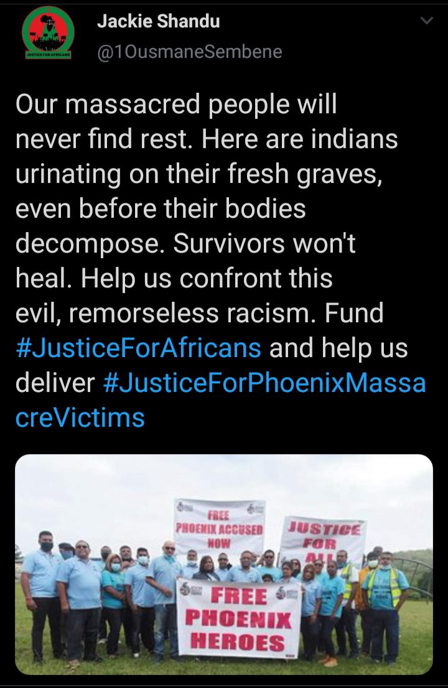Viewport: 448px width, 688px height.
Task: Expand the tweet options chevron
Action: click(x=426, y=21)
